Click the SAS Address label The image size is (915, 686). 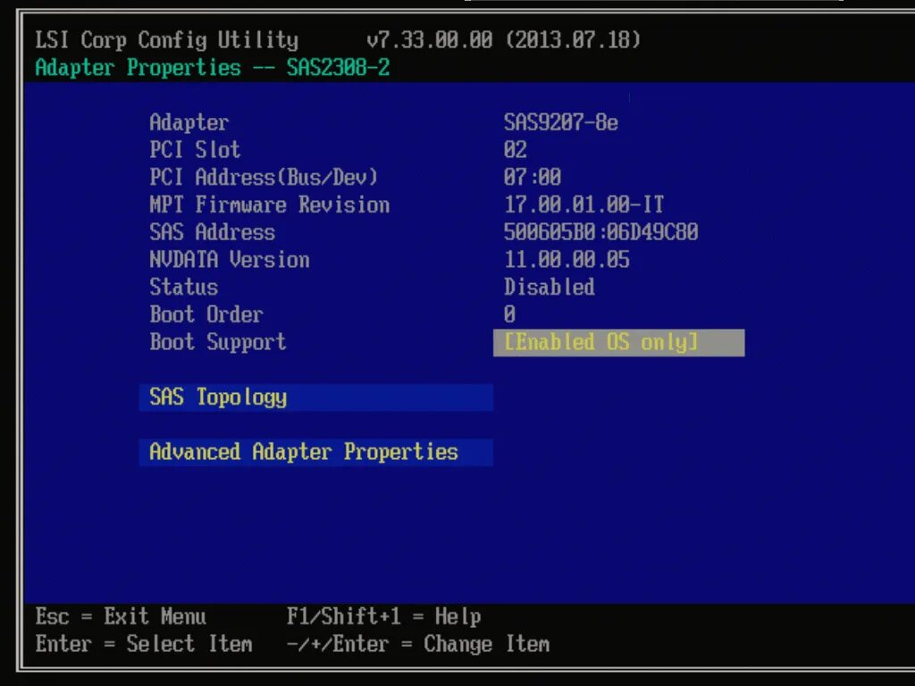213,232
